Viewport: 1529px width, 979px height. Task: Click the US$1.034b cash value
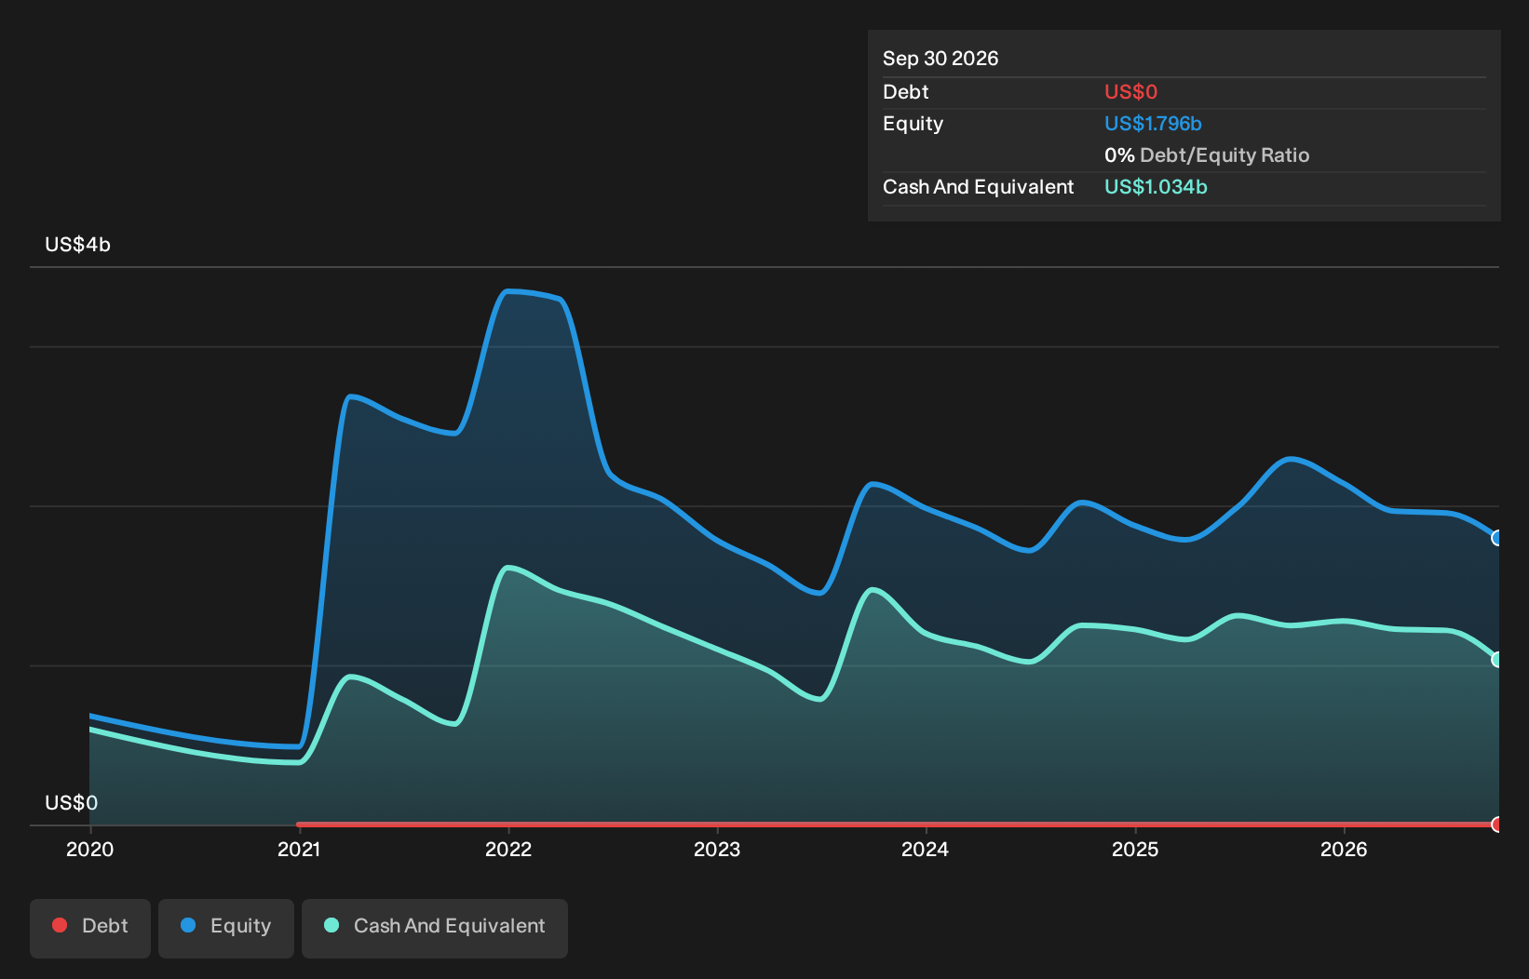tap(1156, 187)
